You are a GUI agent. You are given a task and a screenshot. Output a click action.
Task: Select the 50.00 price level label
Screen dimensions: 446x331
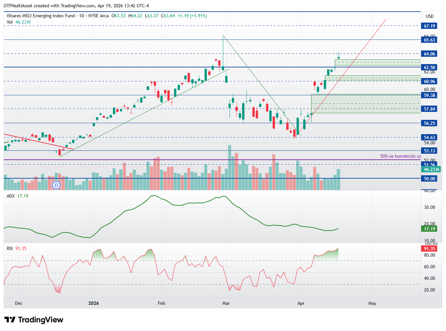[429, 179]
